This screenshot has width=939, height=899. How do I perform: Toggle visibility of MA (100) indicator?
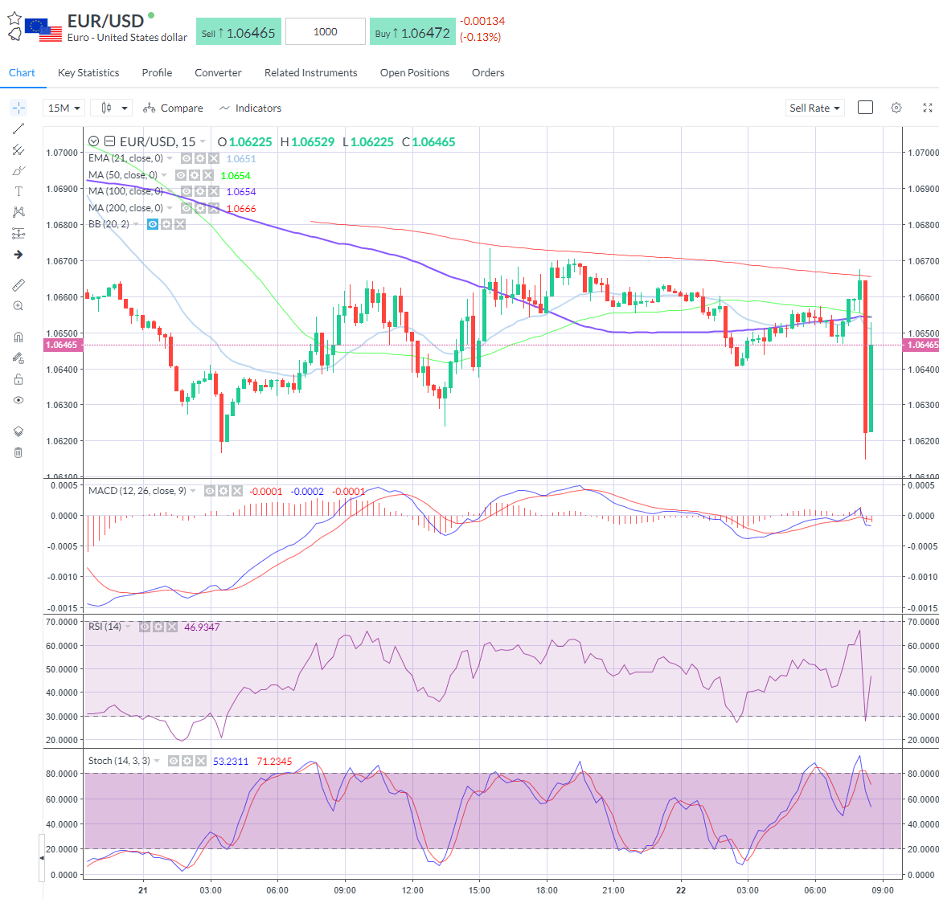pos(187,191)
